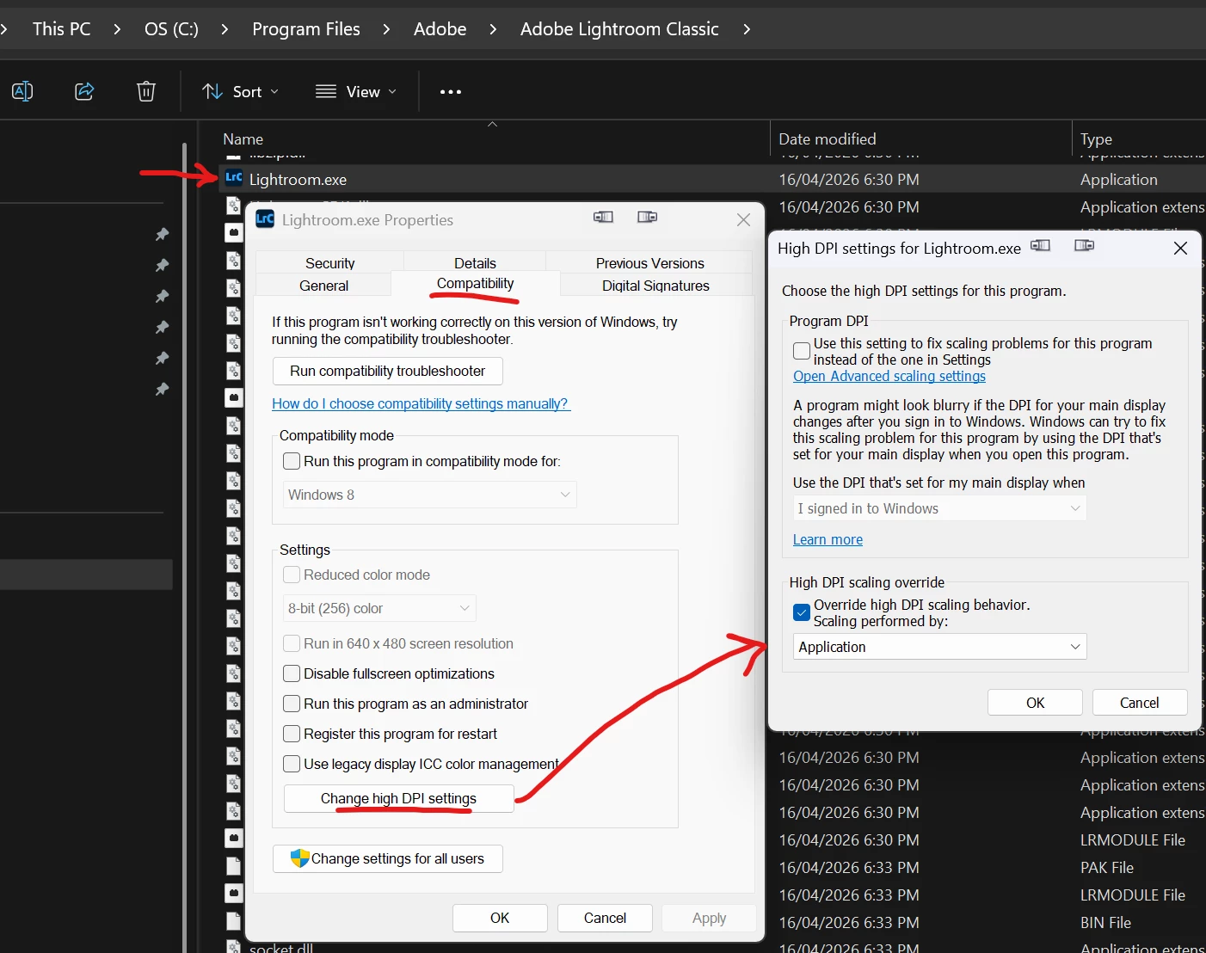Open the Digital Signatures tab
This screenshot has height=953, width=1206.
(655, 286)
